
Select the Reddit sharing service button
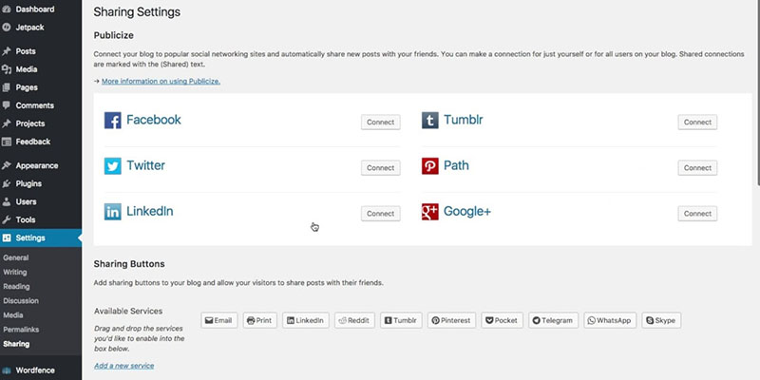(354, 320)
